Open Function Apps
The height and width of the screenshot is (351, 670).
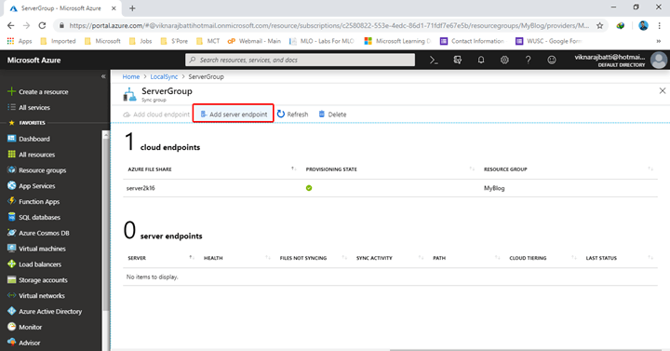tap(33, 201)
